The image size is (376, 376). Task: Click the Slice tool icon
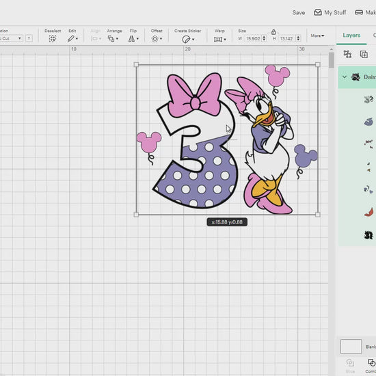(x=350, y=362)
